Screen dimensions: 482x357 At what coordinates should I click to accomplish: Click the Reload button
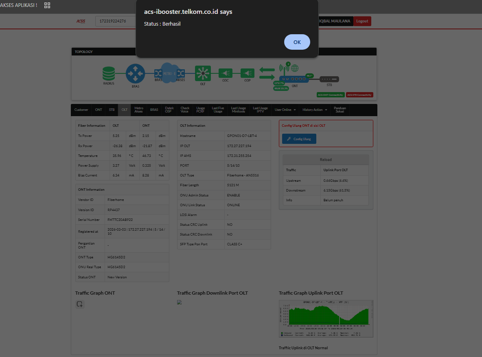(326, 160)
